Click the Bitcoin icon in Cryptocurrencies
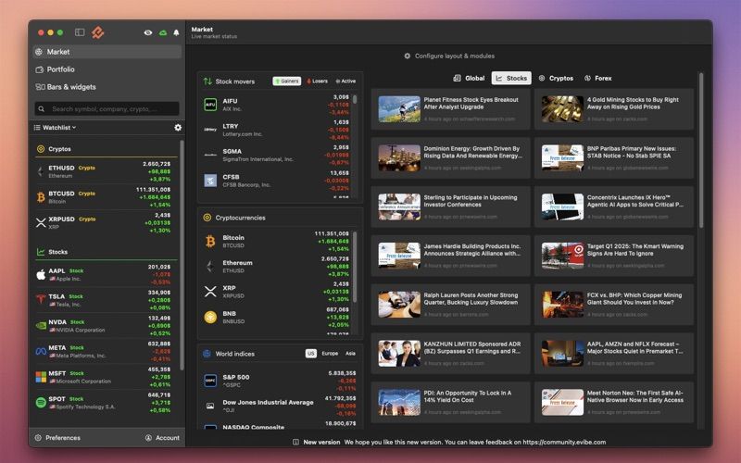 [210, 242]
